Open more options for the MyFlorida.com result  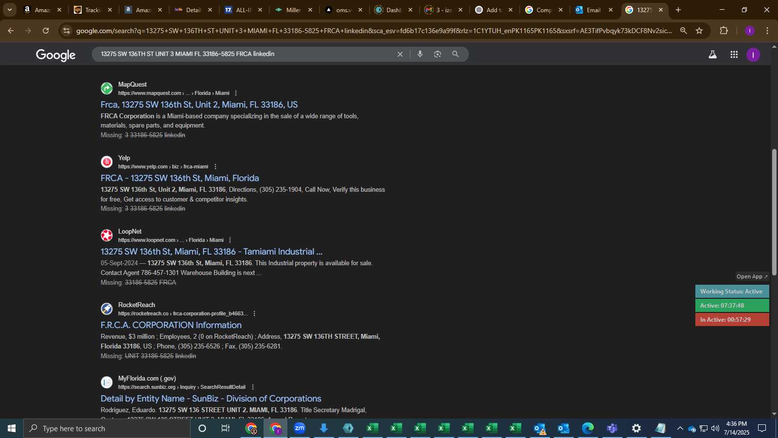click(252, 387)
